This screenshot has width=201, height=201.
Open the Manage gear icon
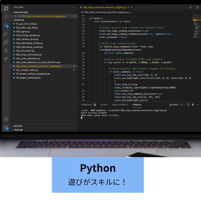6,128
